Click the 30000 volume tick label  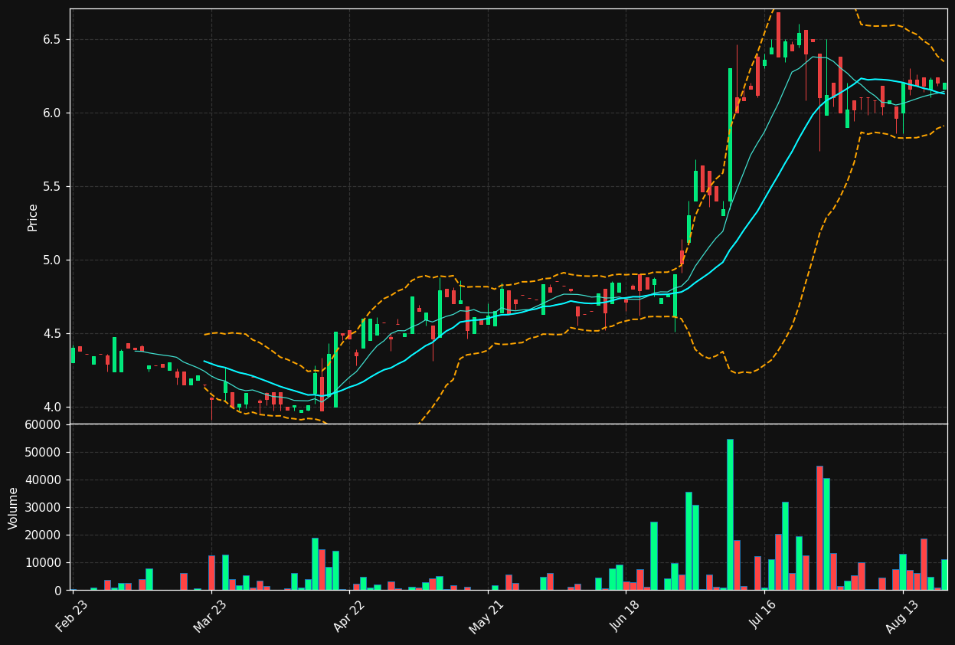[43, 508]
